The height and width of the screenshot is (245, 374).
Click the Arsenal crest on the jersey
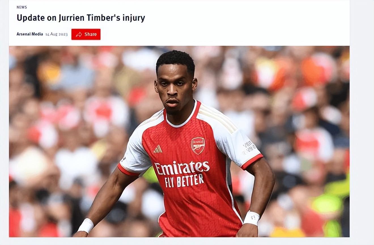tap(198, 145)
